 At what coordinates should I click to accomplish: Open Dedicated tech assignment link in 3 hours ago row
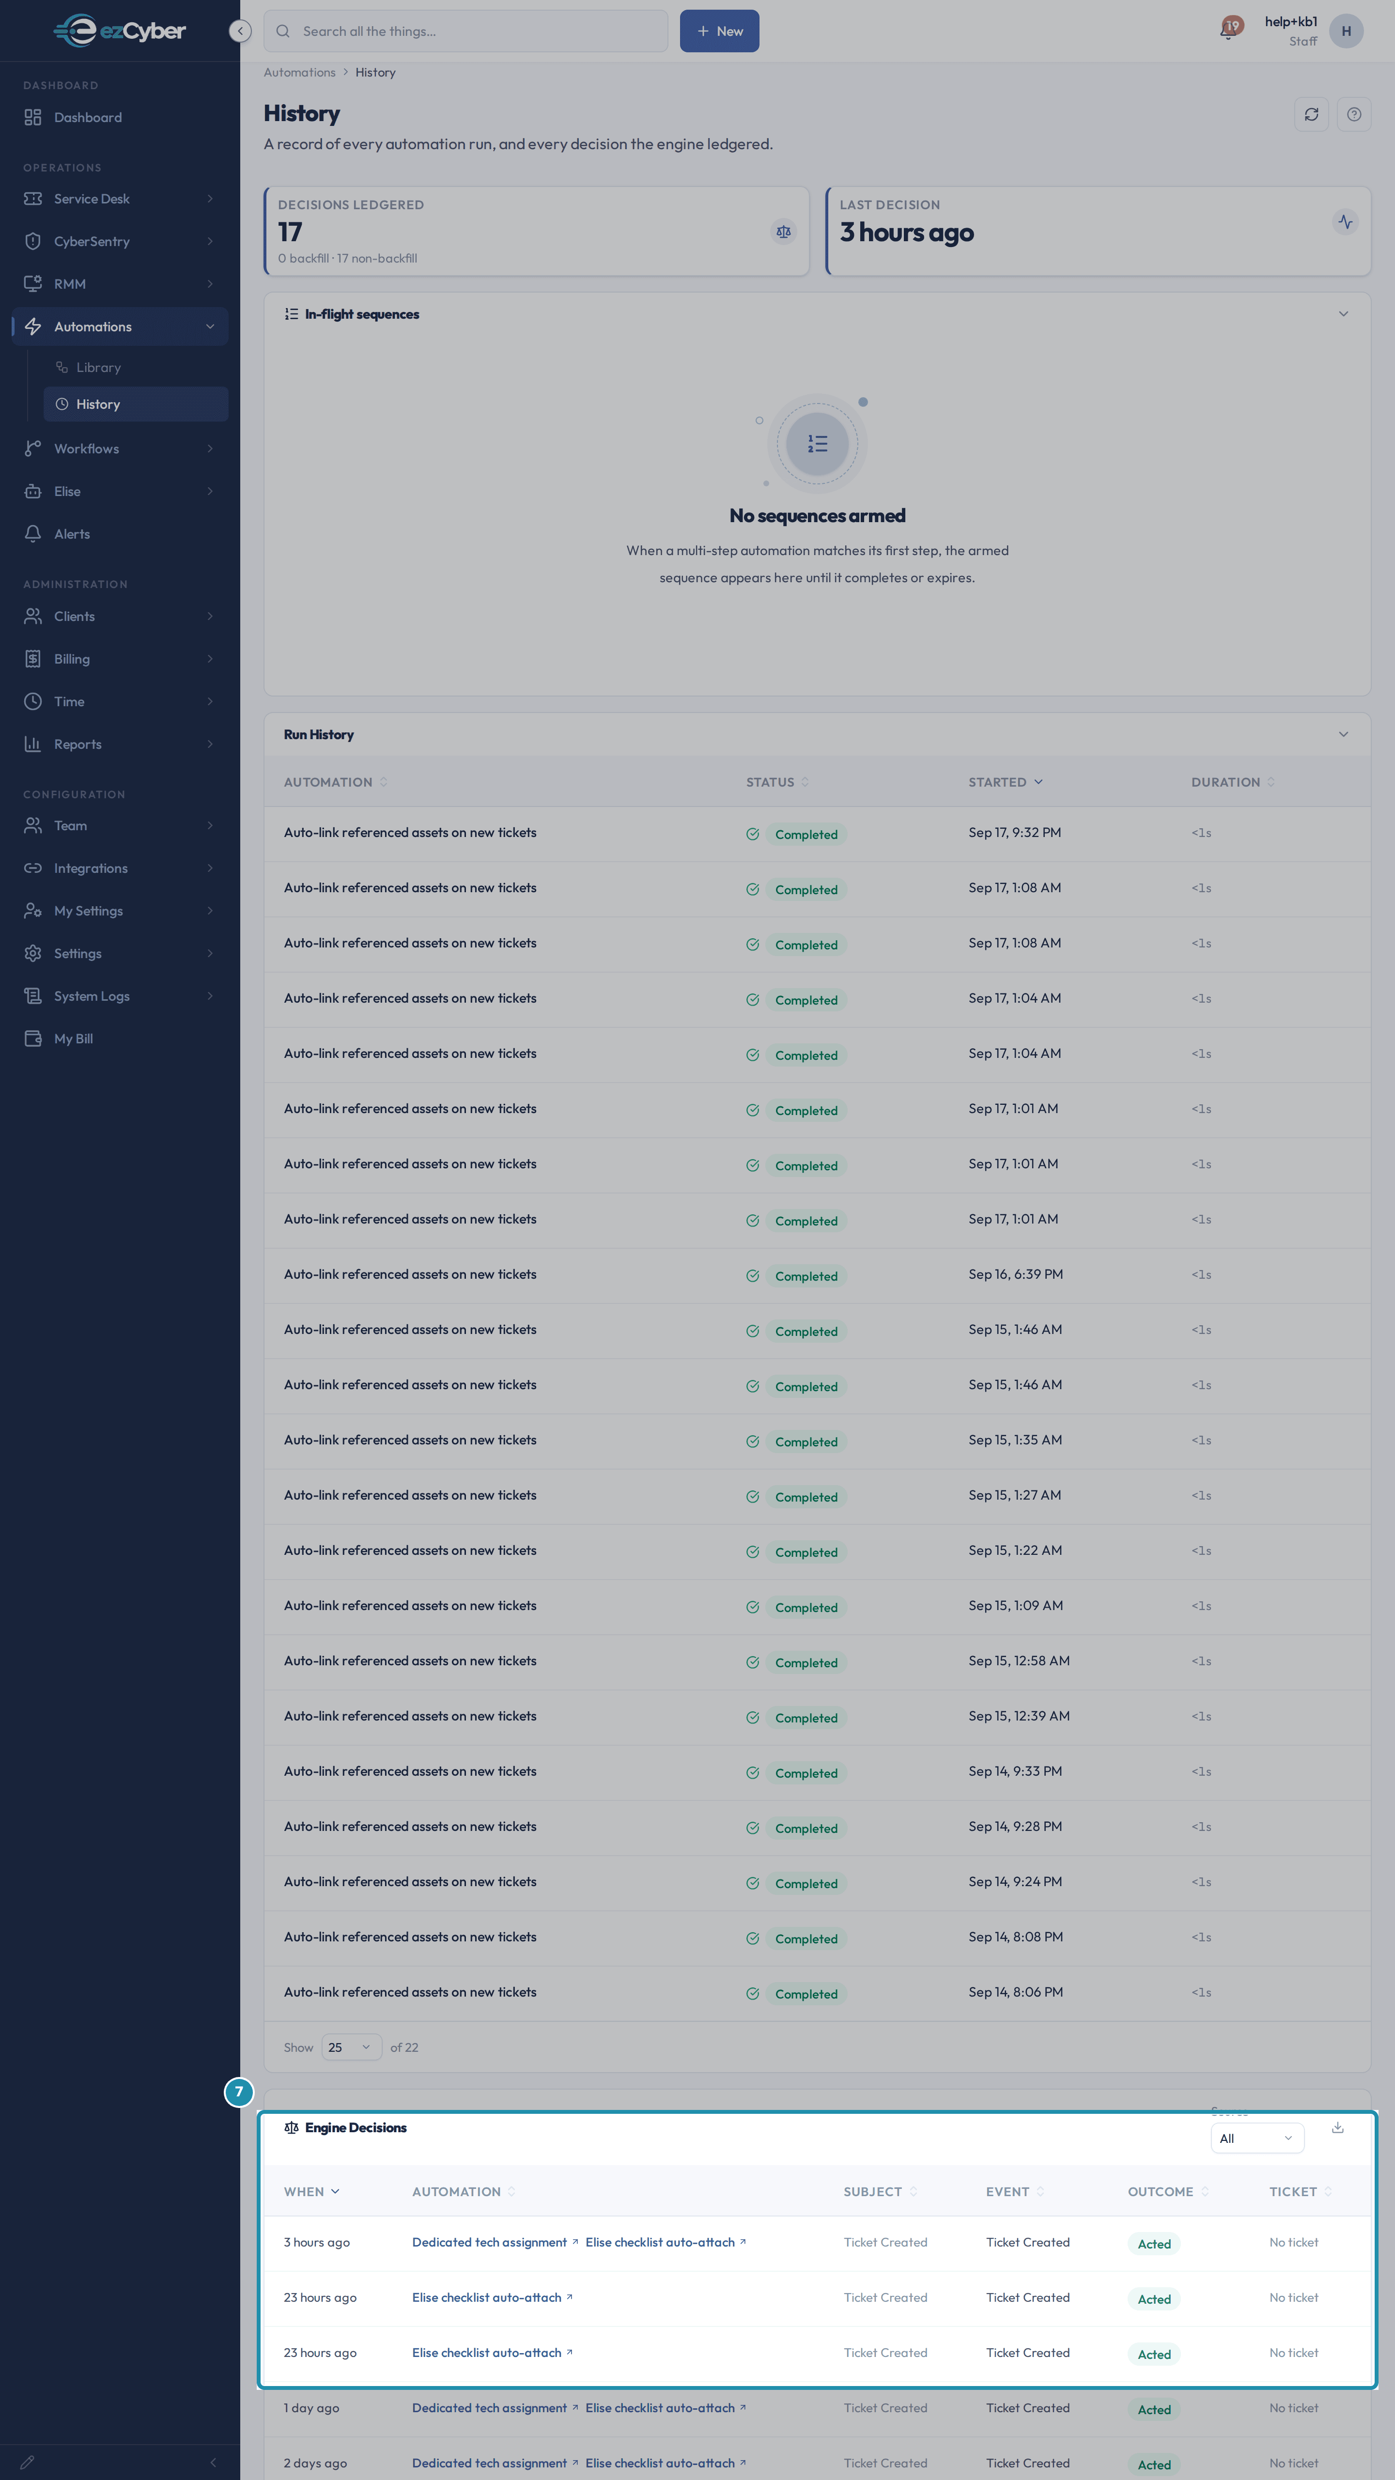[x=495, y=2242]
